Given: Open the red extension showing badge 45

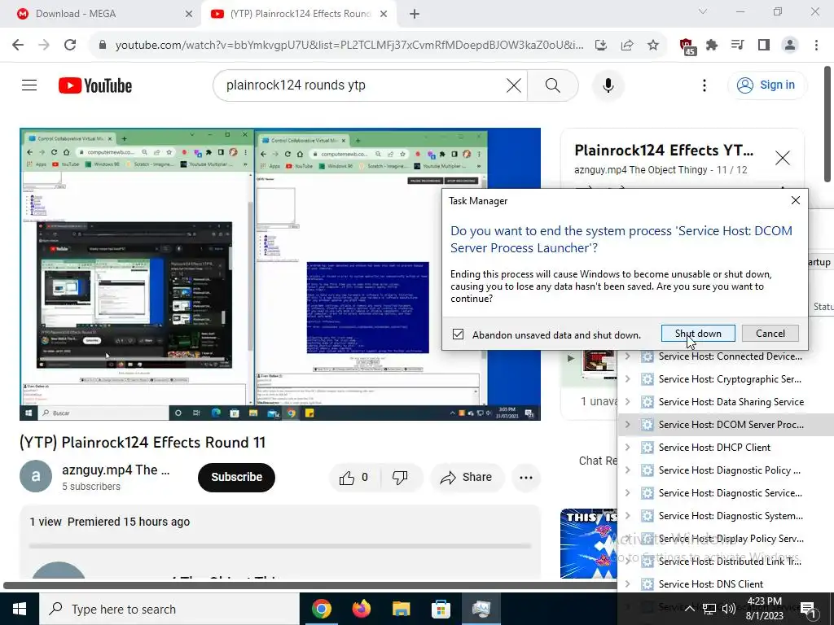Looking at the screenshot, I should point(687,46).
